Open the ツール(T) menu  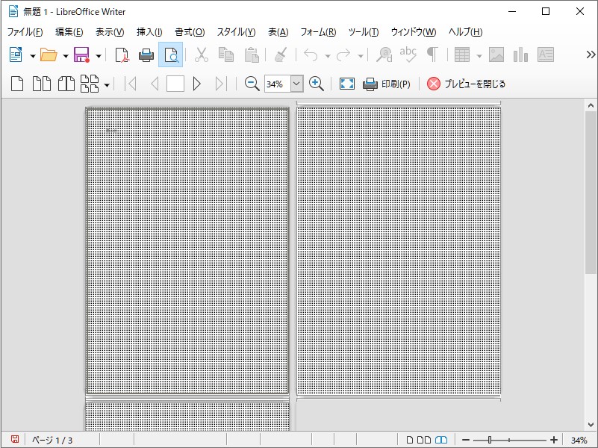coord(364,32)
